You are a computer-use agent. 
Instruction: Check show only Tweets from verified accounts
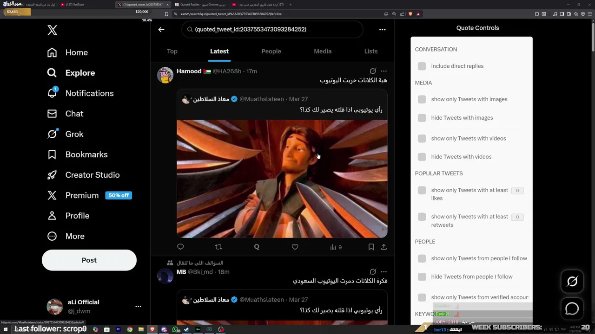422,297
